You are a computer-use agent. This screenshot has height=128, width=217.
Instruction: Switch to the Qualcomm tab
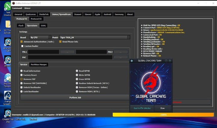30,14
